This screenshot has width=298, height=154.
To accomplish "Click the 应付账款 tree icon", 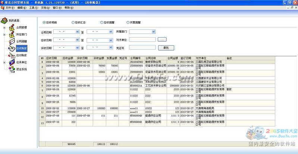I will [x=12, y=55].
